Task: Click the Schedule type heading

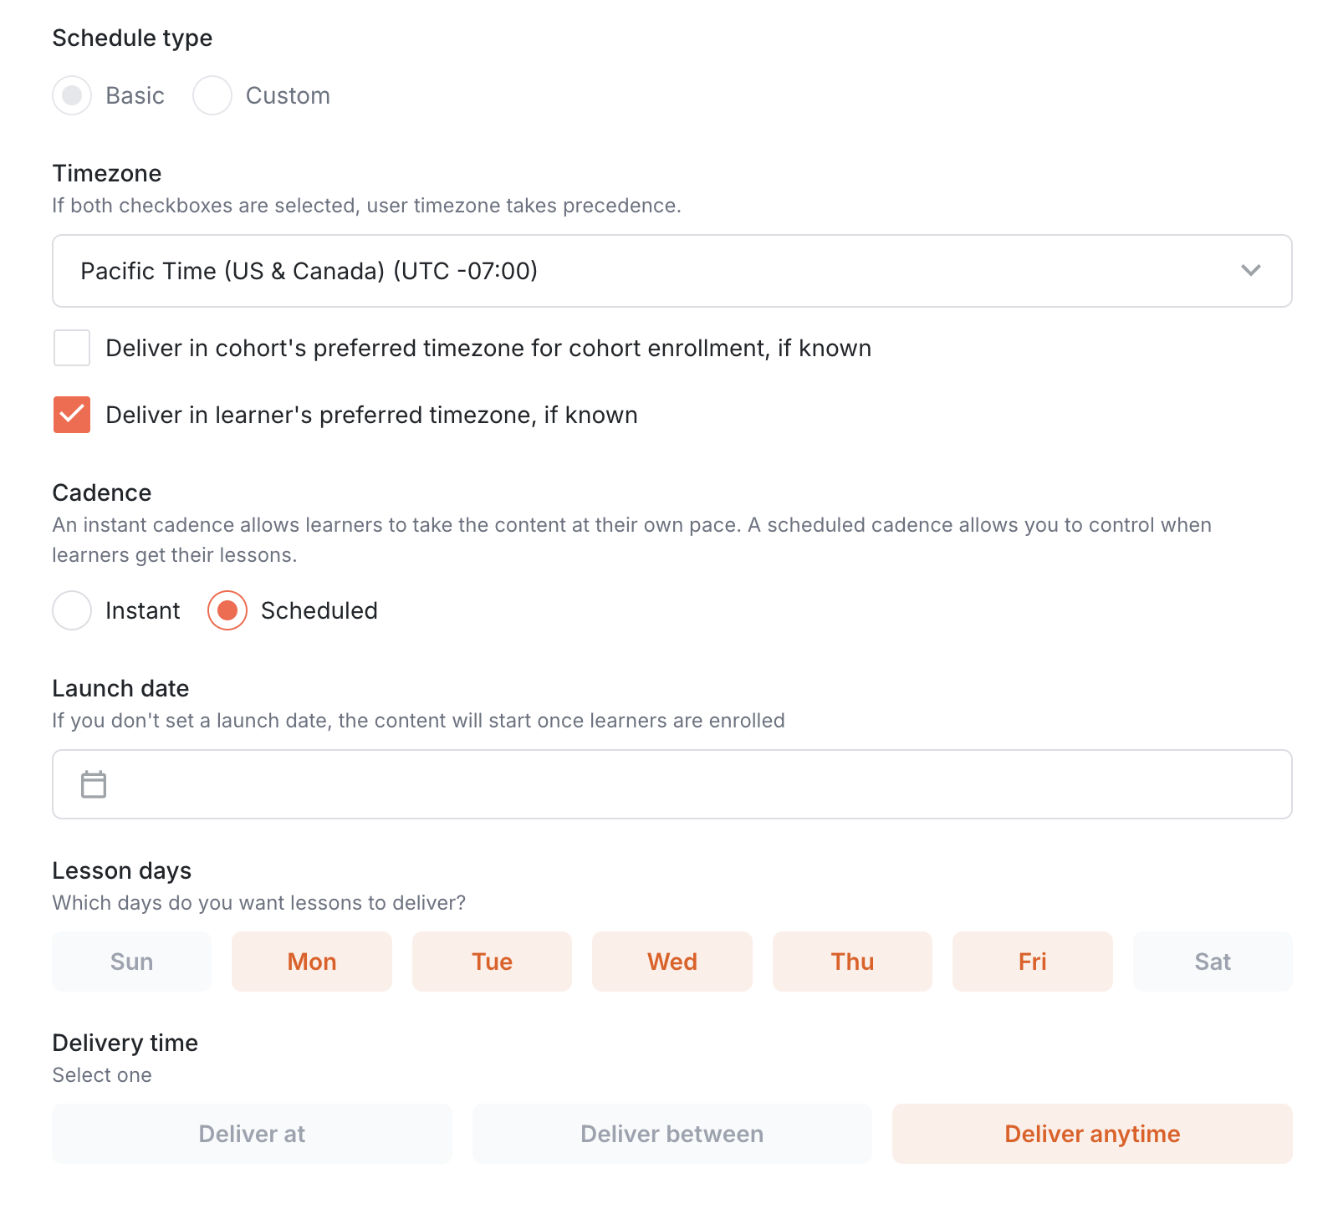Action: coord(132,38)
